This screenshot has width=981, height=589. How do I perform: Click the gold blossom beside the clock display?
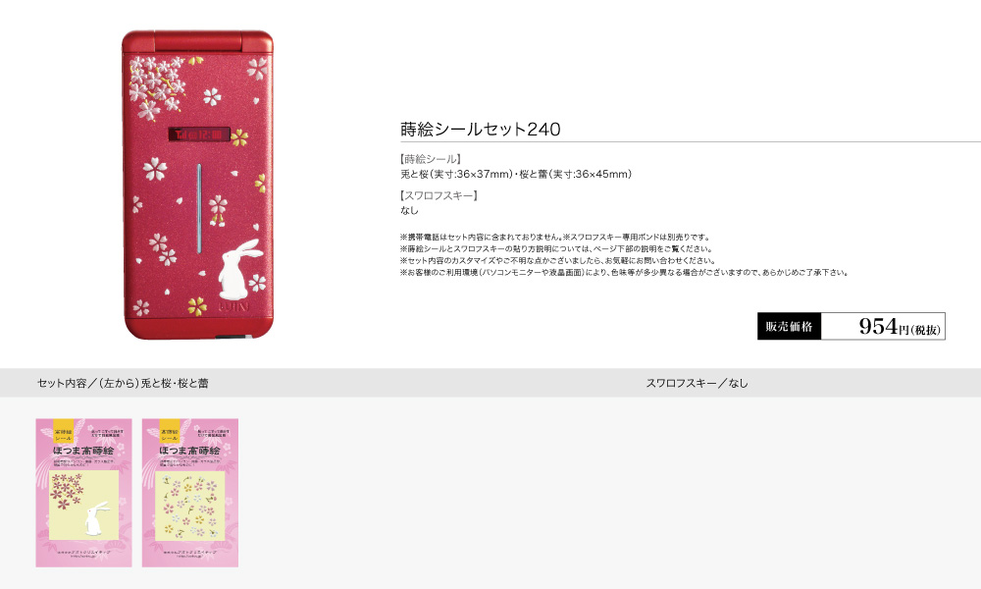click(239, 137)
